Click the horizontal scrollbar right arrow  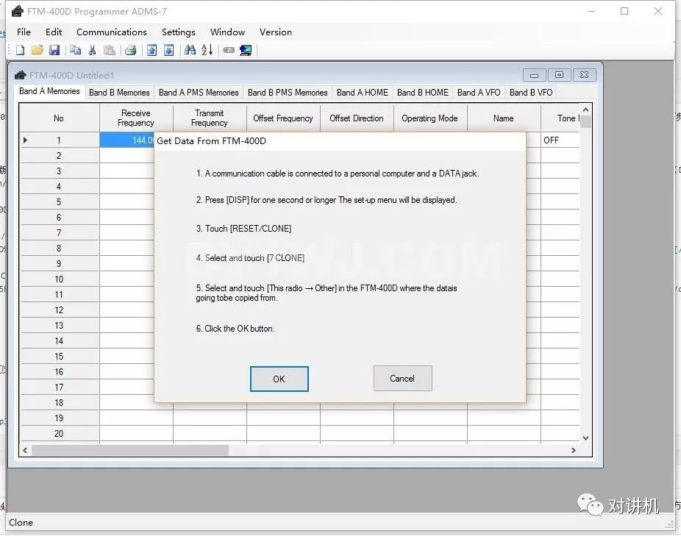[x=574, y=451]
